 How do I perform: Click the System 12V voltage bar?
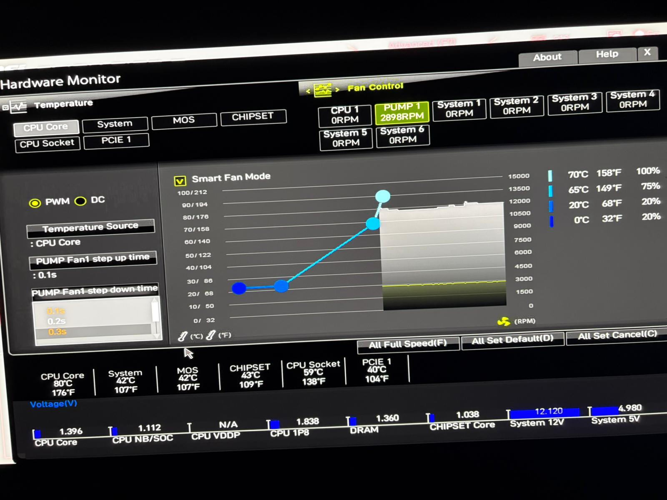tap(544, 413)
